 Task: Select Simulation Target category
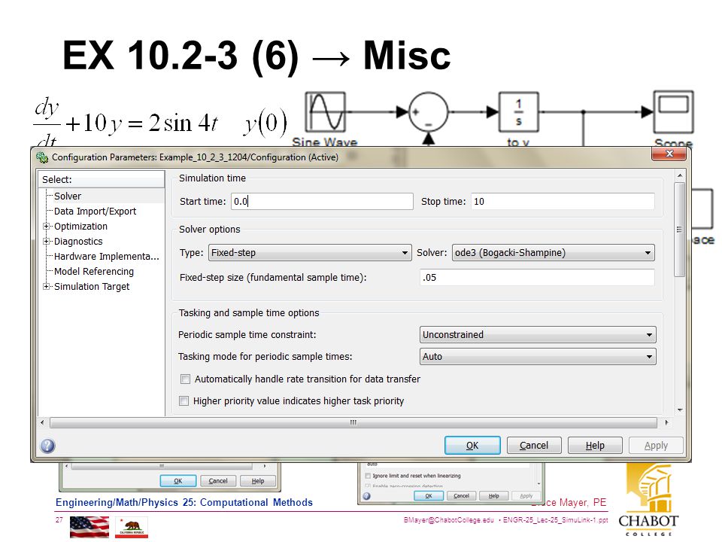92,287
